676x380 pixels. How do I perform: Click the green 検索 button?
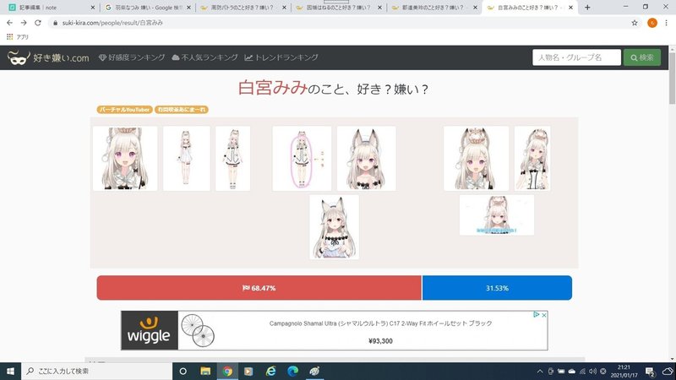(x=642, y=57)
